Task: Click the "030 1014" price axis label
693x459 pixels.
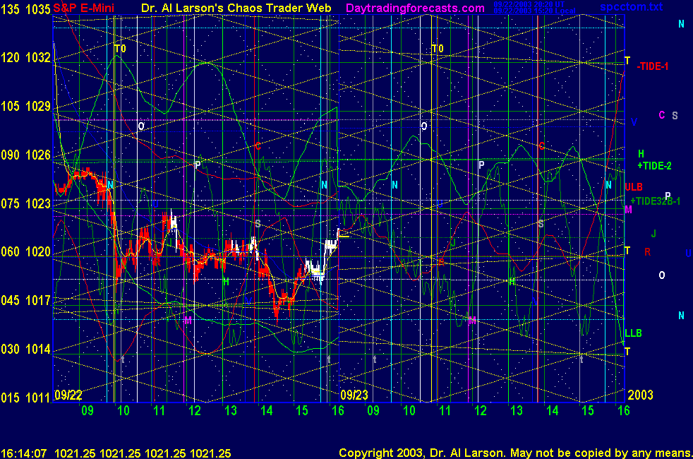Action: point(25,349)
